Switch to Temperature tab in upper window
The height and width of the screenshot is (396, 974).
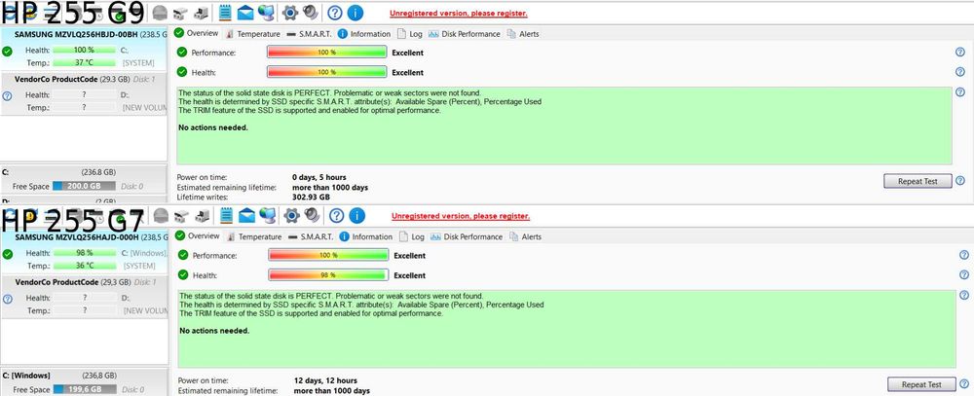[x=253, y=34]
